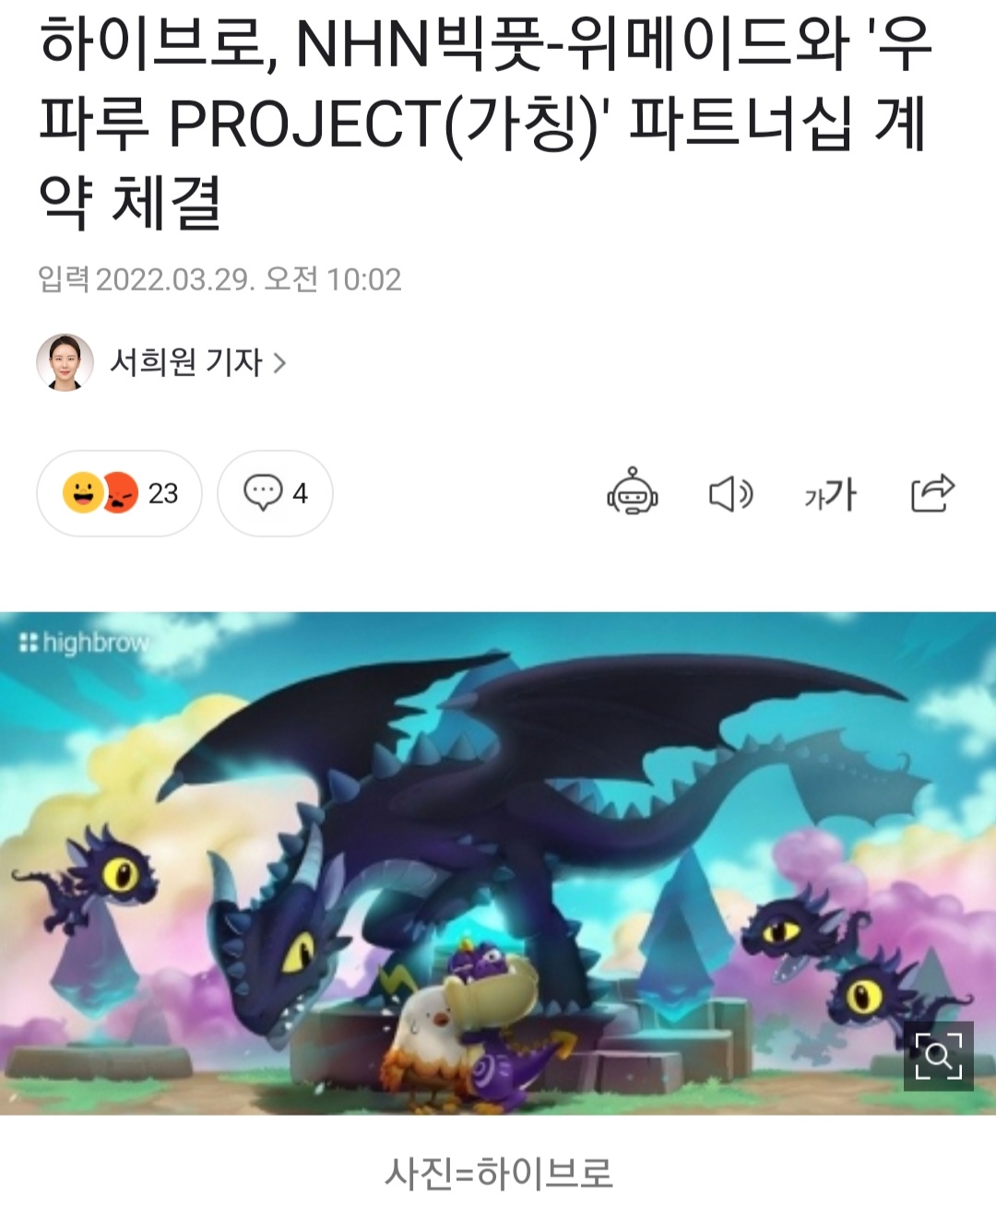Tap the magnifier icon to enlarge image
This screenshot has width=996, height=1230.
click(938, 1056)
